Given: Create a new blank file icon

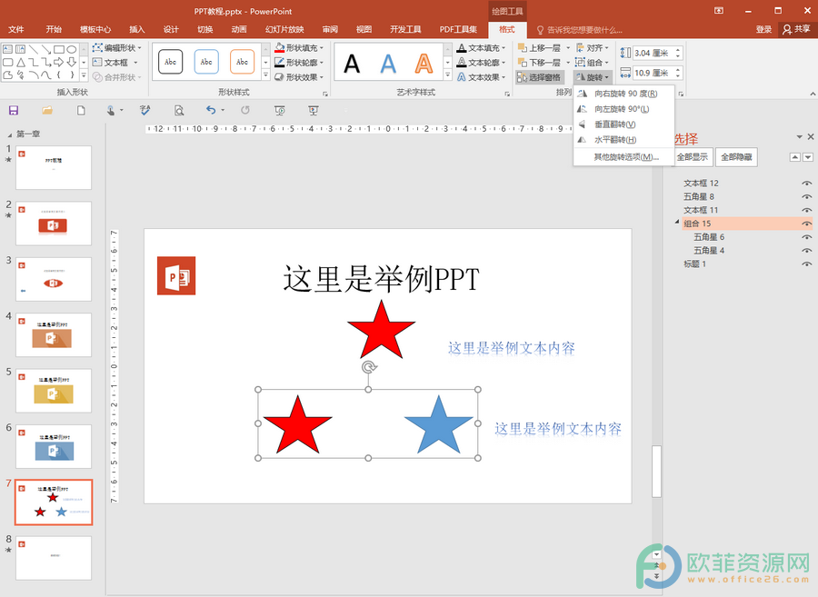Looking at the screenshot, I should pos(81,111).
